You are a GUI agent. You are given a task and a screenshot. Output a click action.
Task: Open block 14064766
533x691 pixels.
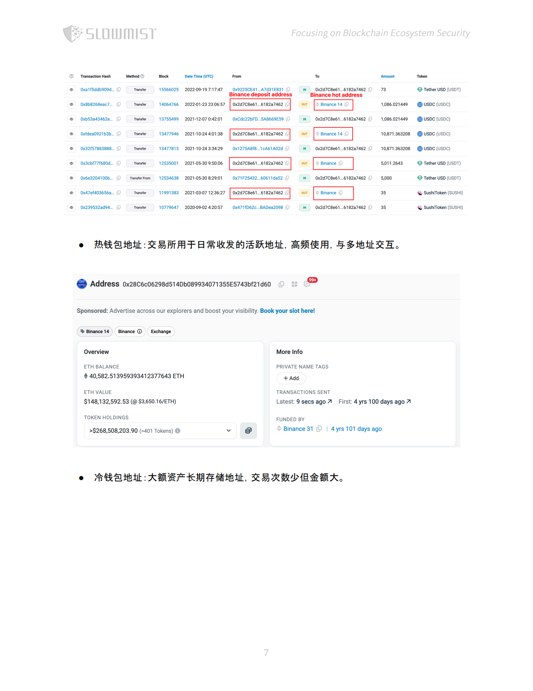click(x=169, y=104)
